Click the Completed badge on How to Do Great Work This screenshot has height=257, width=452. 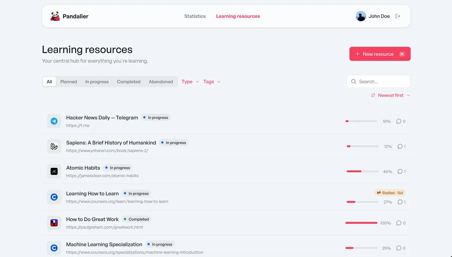[x=136, y=219]
